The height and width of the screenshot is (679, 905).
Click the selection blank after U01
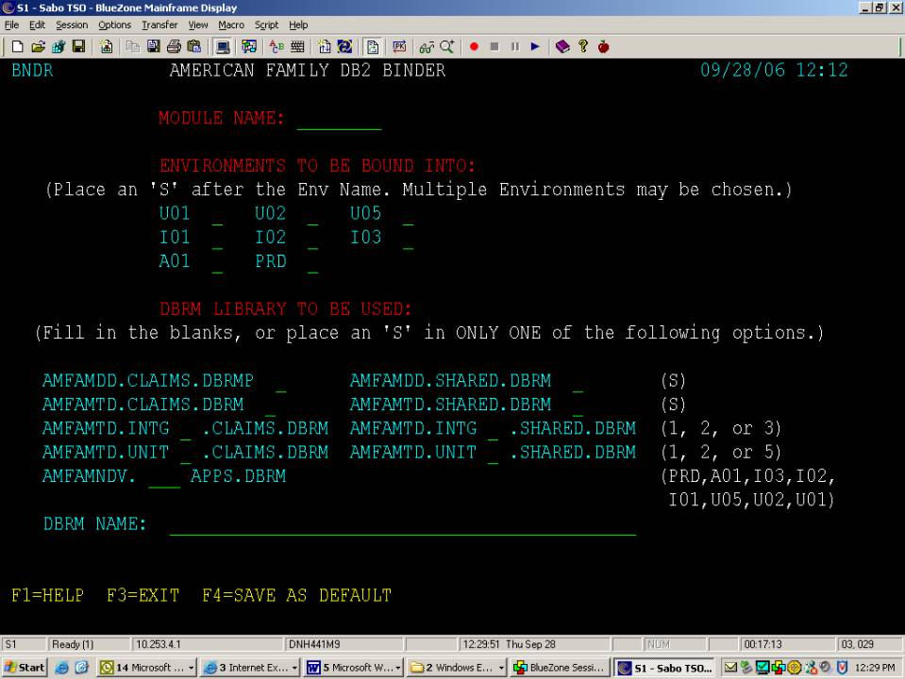(x=217, y=215)
